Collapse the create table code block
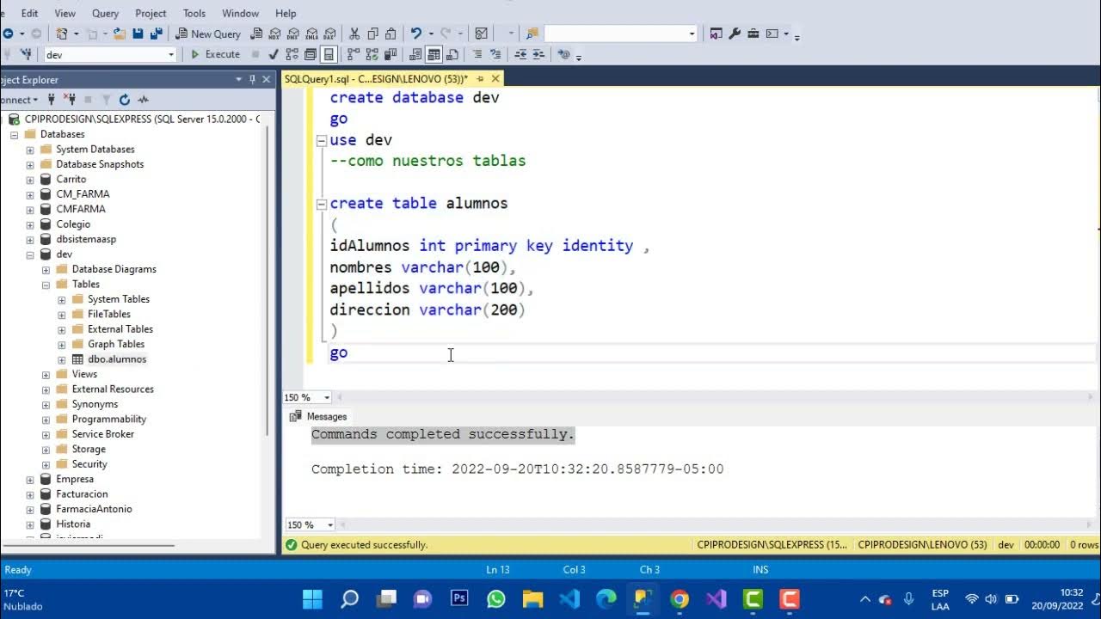This screenshot has height=619, width=1101. [x=322, y=204]
